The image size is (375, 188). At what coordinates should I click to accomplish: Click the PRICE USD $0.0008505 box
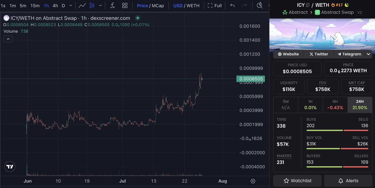pos(297,69)
